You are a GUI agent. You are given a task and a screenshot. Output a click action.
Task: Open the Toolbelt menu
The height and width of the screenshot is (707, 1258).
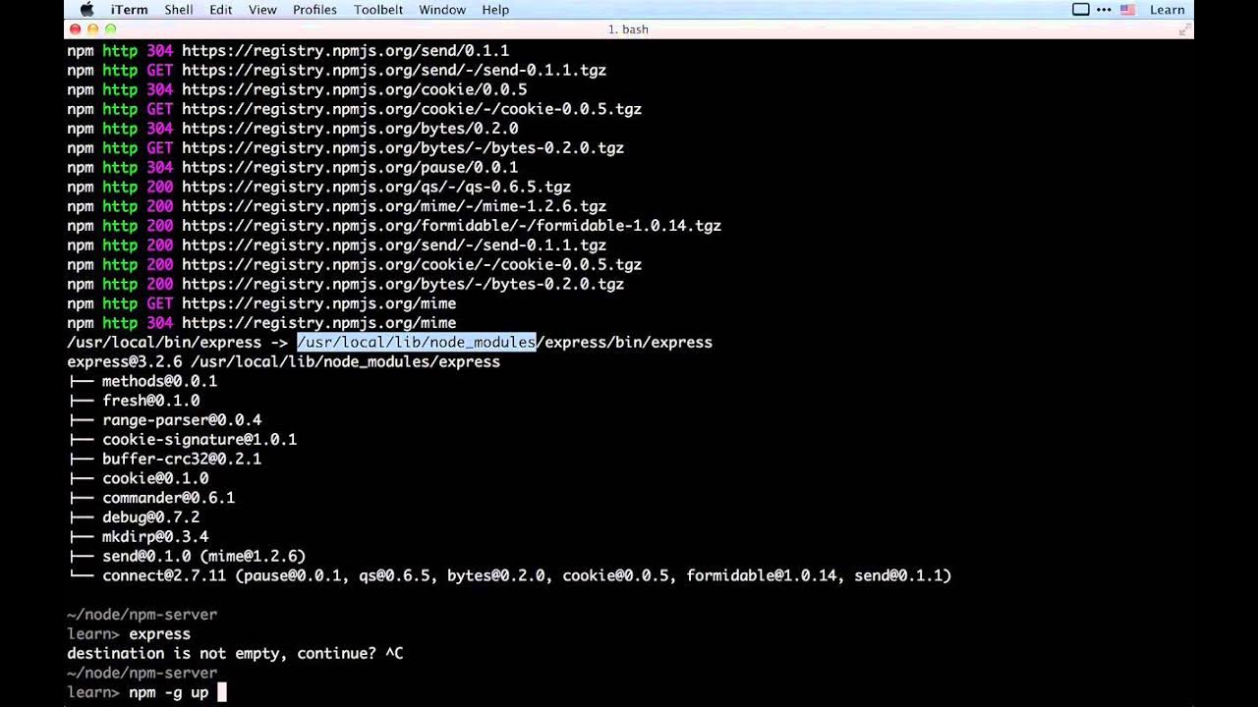378,10
